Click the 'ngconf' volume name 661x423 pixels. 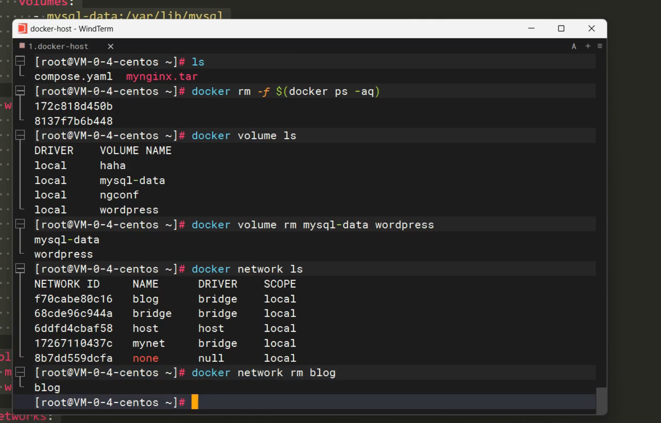[119, 195]
